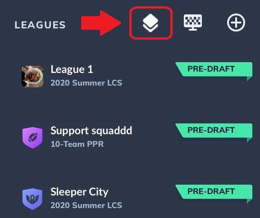260x218 pixels.
Task: Open the Support squaddd league name
Action: pos(91,131)
